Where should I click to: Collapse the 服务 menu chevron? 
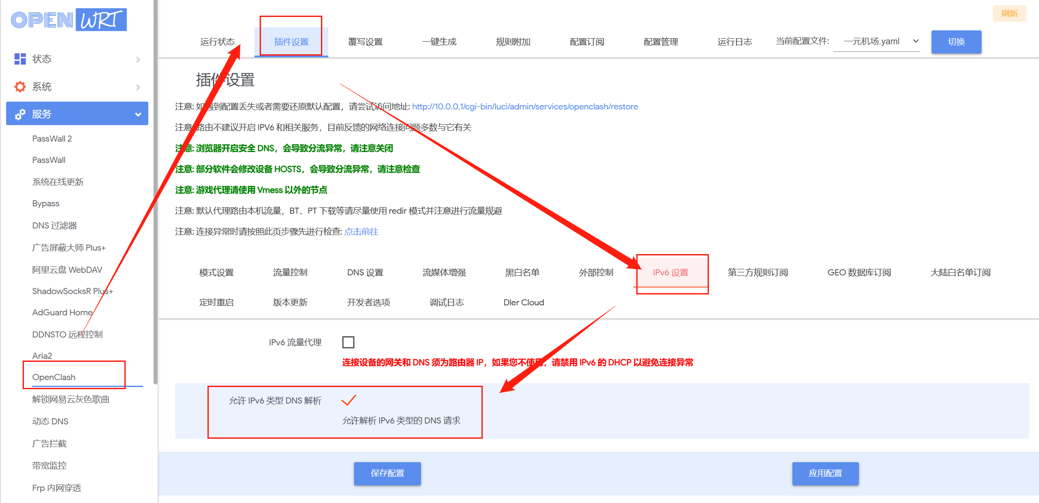click(x=138, y=114)
